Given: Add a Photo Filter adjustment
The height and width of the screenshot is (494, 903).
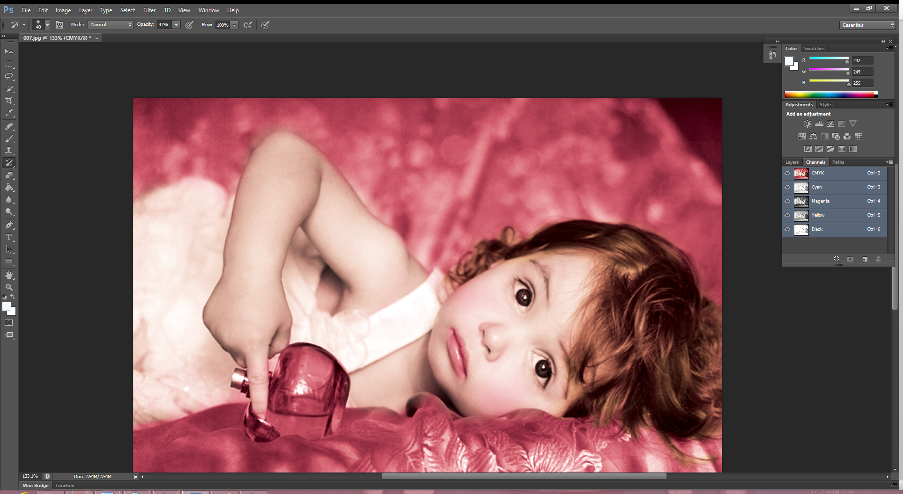Looking at the screenshot, I should pos(836,137).
